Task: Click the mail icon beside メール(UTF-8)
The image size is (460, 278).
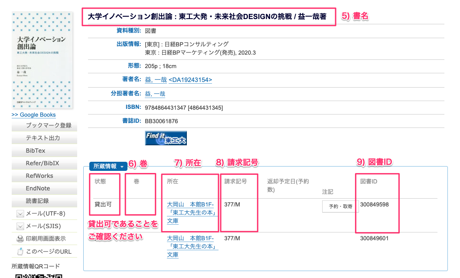Action: click(20, 214)
